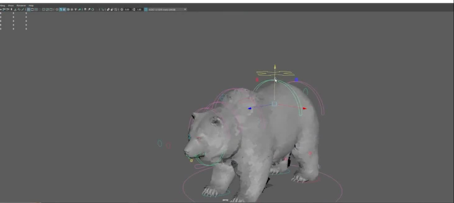Toggle the gate mask icon
Image resolution: width=454 pixels, height=203 pixels.
tap(39, 9)
